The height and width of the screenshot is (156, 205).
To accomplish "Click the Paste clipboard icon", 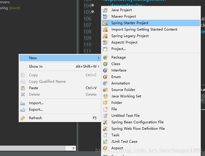I will [23, 88].
